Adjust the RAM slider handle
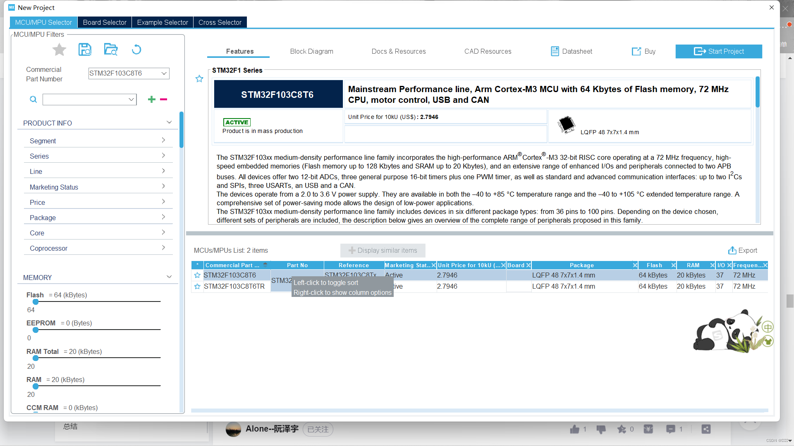 (36, 386)
